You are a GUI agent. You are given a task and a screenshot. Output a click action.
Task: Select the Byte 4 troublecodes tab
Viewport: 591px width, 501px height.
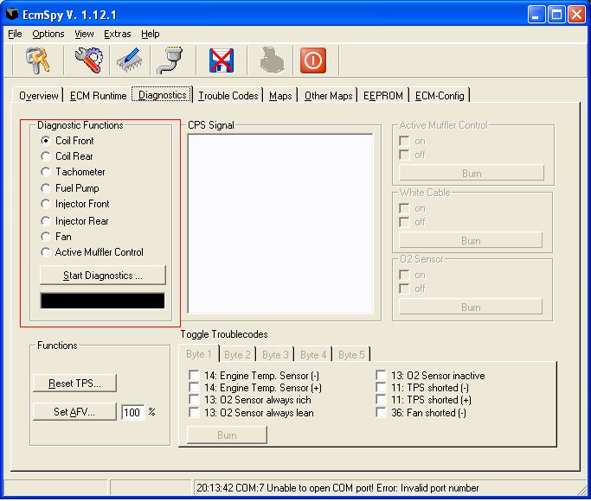[313, 355]
